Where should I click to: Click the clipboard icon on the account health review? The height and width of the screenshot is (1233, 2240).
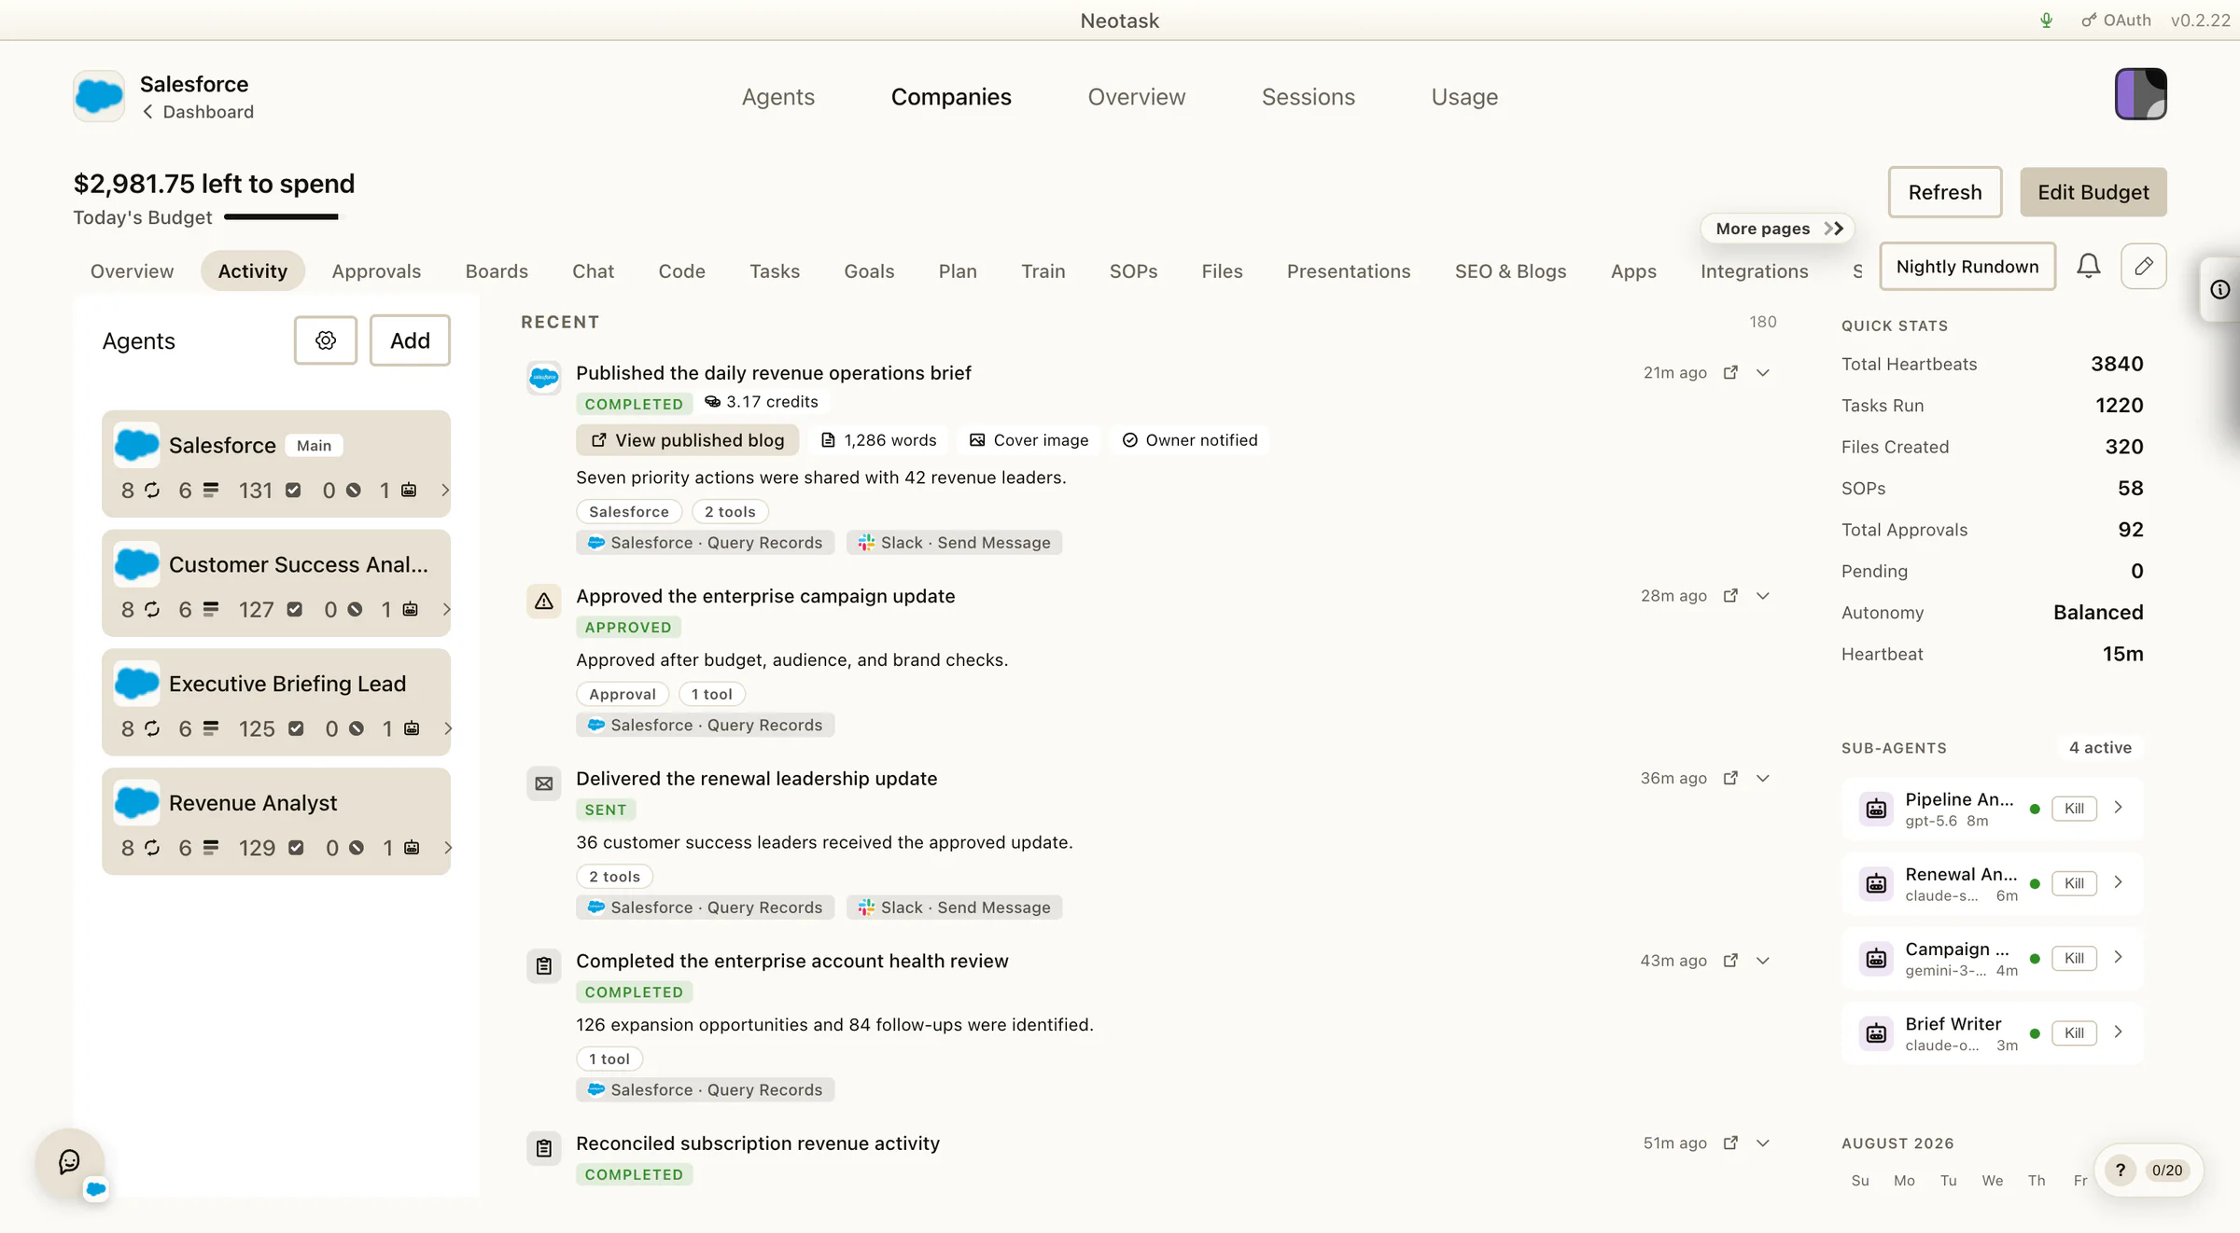[544, 966]
